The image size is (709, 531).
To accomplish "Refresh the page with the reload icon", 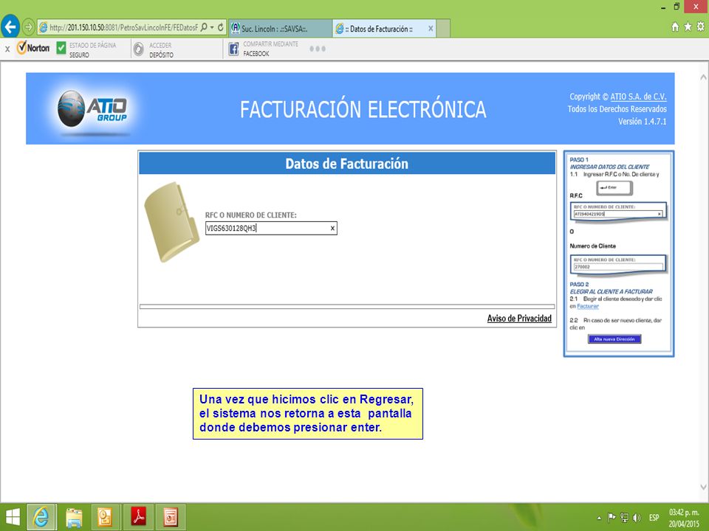I will click(x=221, y=27).
